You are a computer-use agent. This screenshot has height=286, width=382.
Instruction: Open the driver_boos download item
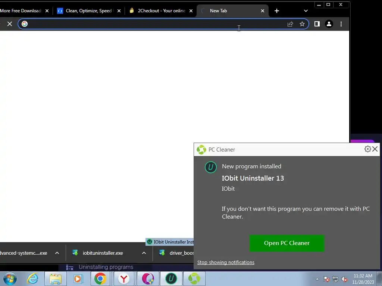[x=176, y=253]
